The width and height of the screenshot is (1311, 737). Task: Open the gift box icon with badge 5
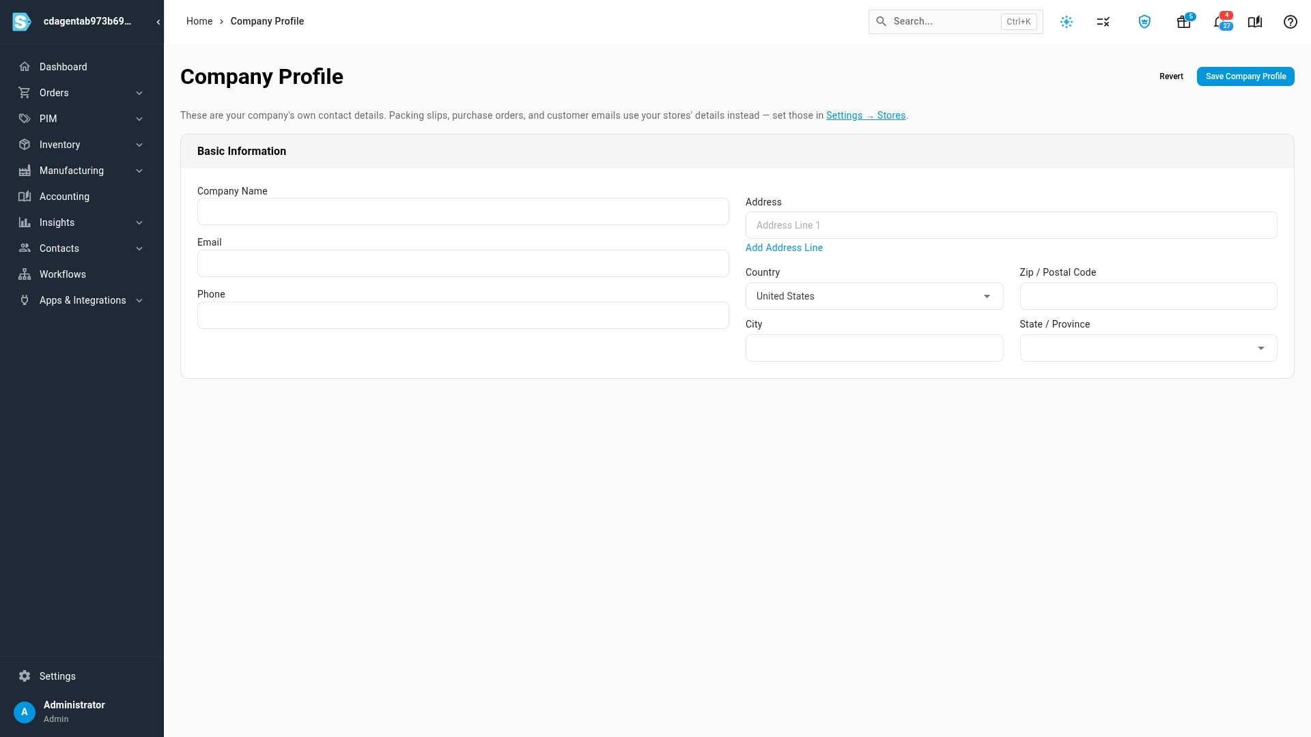coord(1184,22)
